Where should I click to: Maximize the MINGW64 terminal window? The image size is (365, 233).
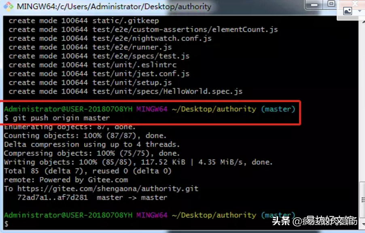pos(331,4)
